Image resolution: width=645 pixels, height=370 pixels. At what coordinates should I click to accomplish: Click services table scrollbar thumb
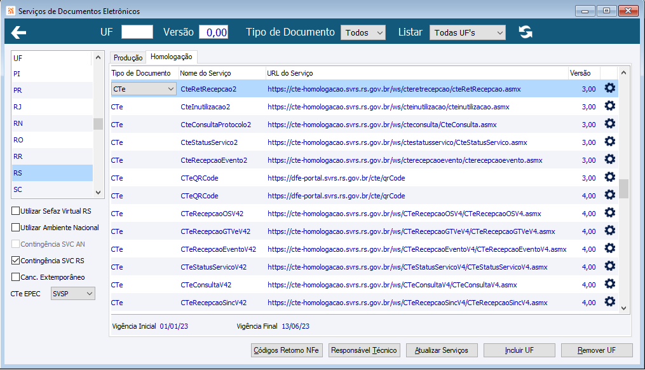pos(623,189)
